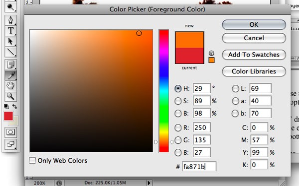Click the small web-safe orange swatch
Screen dimensions: 299x186
click(x=211, y=60)
